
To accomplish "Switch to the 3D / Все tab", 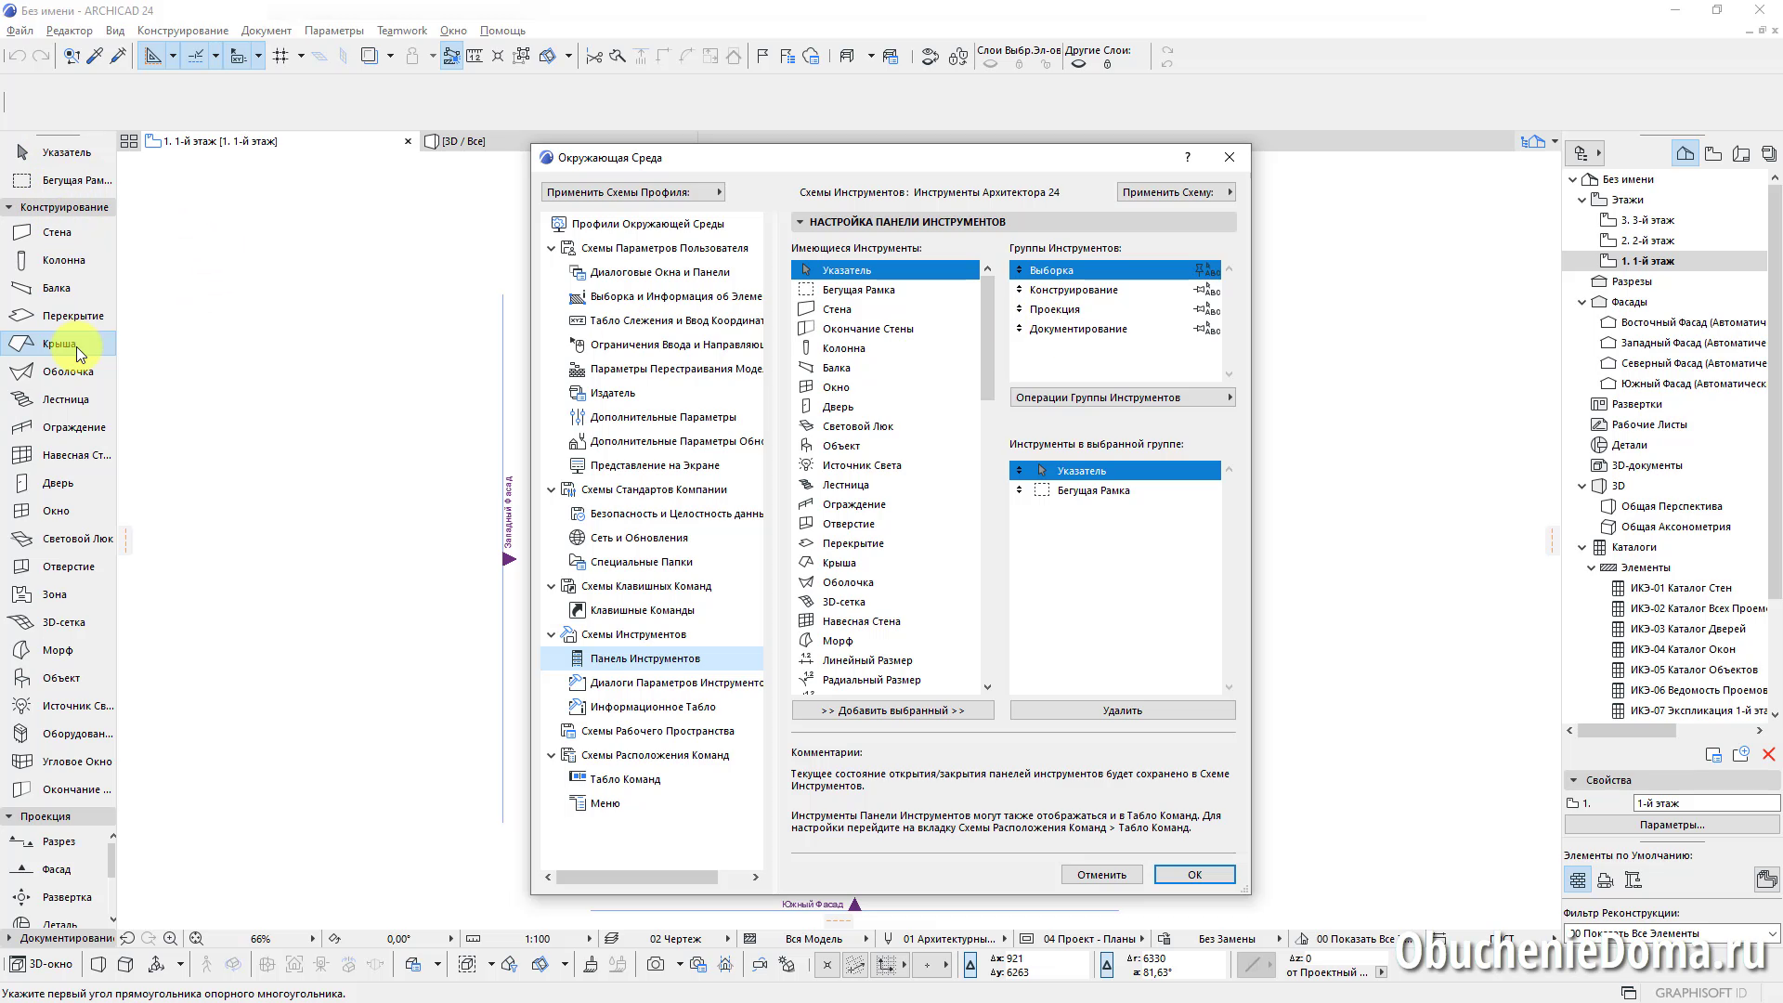I will (463, 141).
